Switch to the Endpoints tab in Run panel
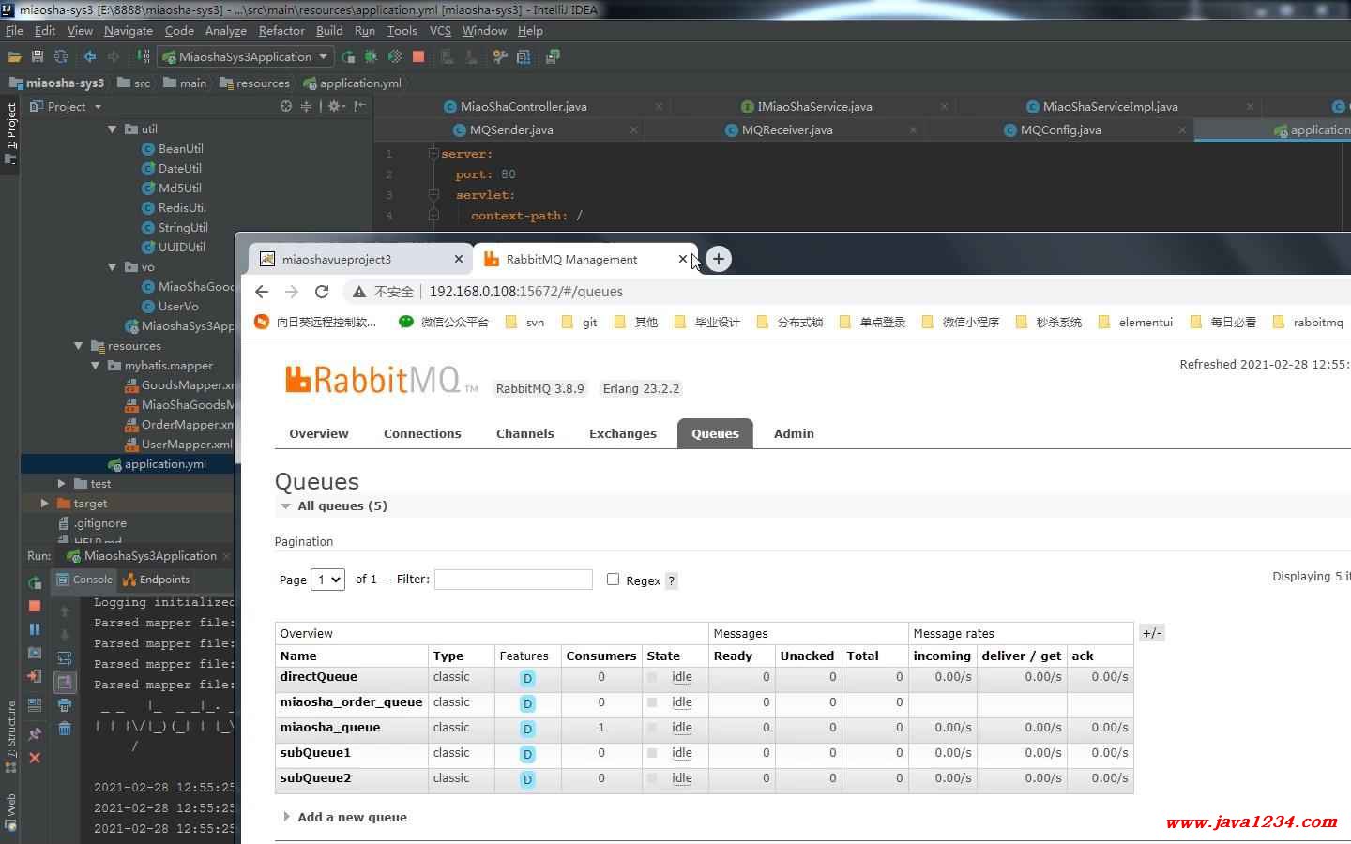Screen dimensions: 1351x844 [156, 580]
